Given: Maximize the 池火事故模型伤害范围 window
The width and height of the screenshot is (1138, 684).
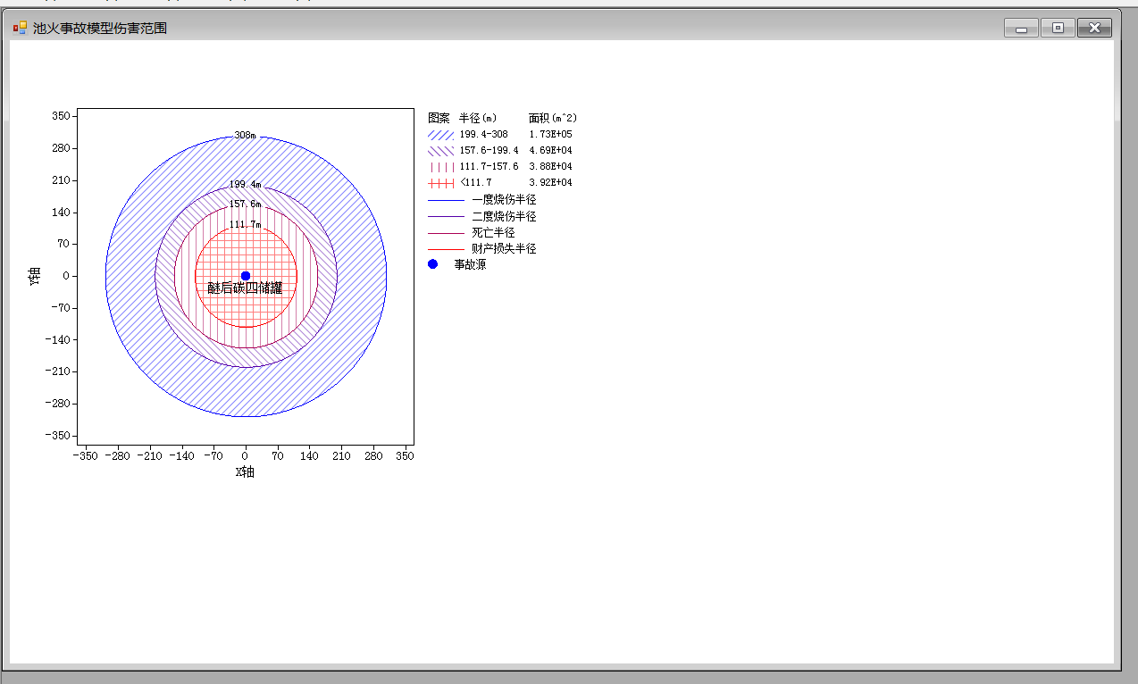Looking at the screenshot, I should 1058,29.
